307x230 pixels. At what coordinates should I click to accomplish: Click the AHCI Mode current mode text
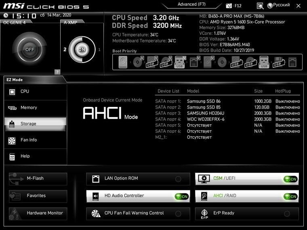click(x=110, y=113)
